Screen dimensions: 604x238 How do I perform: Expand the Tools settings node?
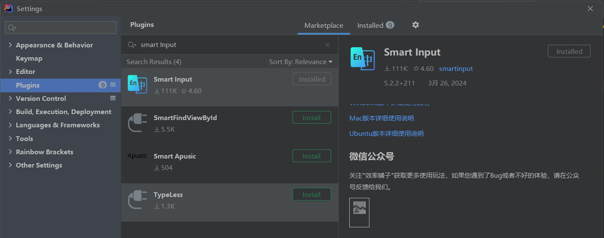pos(10,138)
